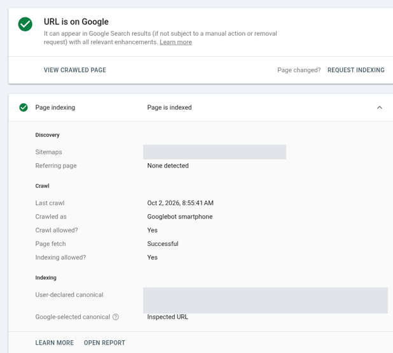Click the 'Indexing' section heading
This screenshot has width=393, height=353.
coord(46,278)
